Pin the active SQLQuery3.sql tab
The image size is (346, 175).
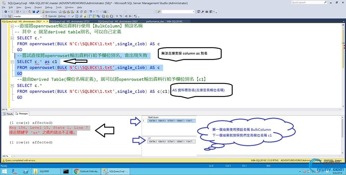[x=44, y=21]
